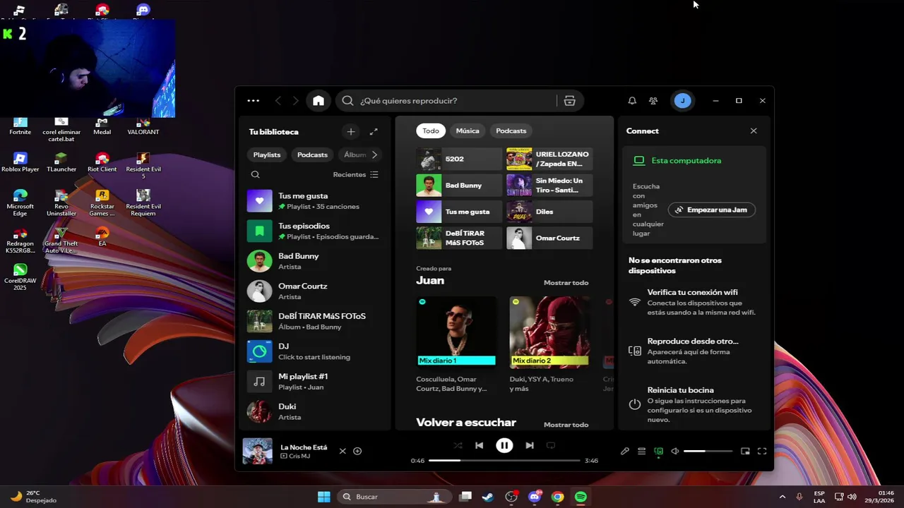The height and width of the screenshot is (508, 904).
Task: Open Chrome from the taskbar
Action: 557,497
